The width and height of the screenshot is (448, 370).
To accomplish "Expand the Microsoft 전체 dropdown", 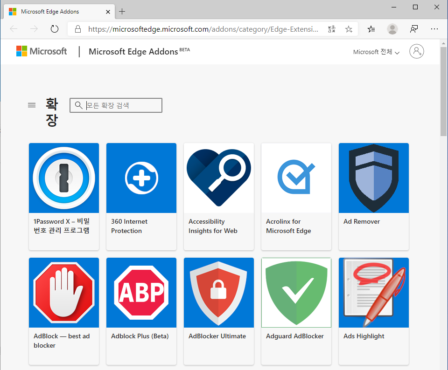I will tap(376, 52).
